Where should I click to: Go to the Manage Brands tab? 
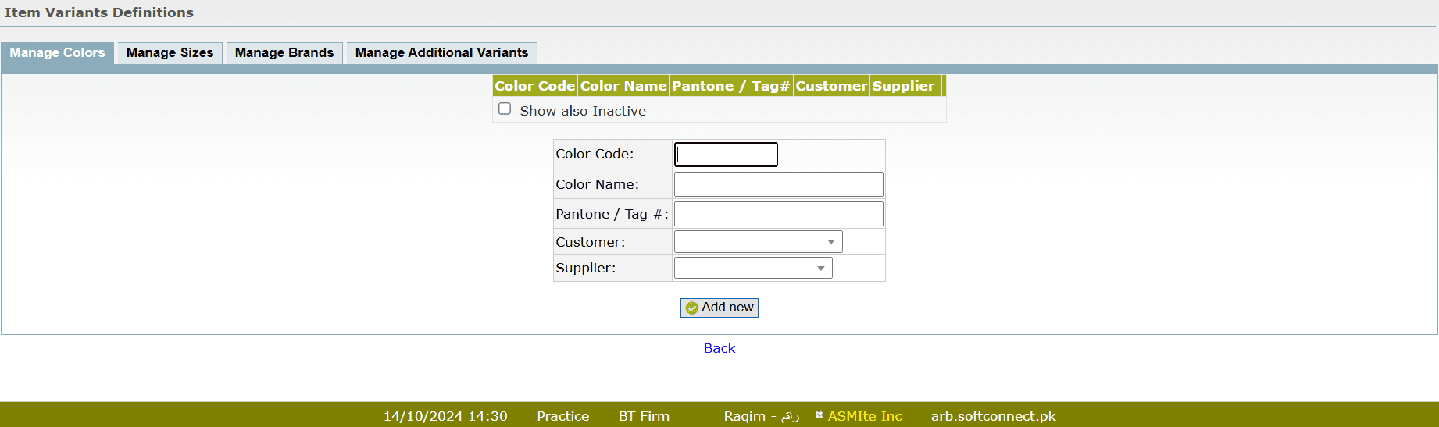[284, 53]
